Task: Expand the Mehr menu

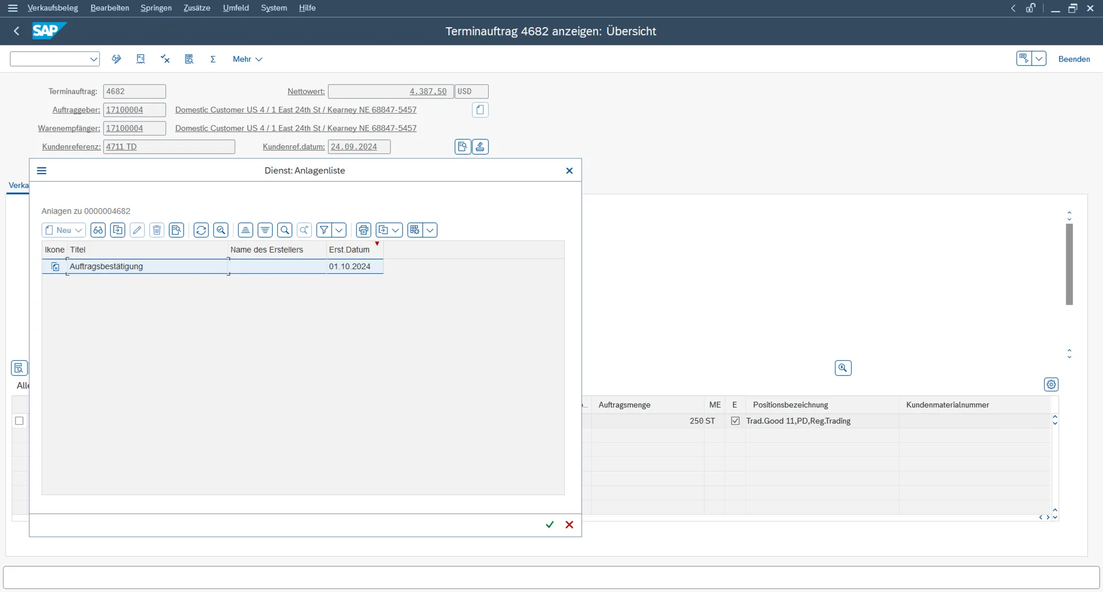Action: [247, 59]
